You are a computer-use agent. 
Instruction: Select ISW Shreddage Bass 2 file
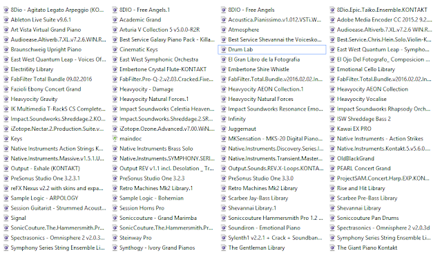point(364,119)
